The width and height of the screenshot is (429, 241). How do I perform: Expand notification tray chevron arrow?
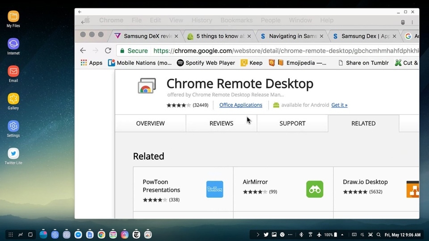click(258, 234)
